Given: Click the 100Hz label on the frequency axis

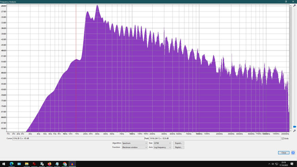Looking at the screenshot, I should (132, 134).
